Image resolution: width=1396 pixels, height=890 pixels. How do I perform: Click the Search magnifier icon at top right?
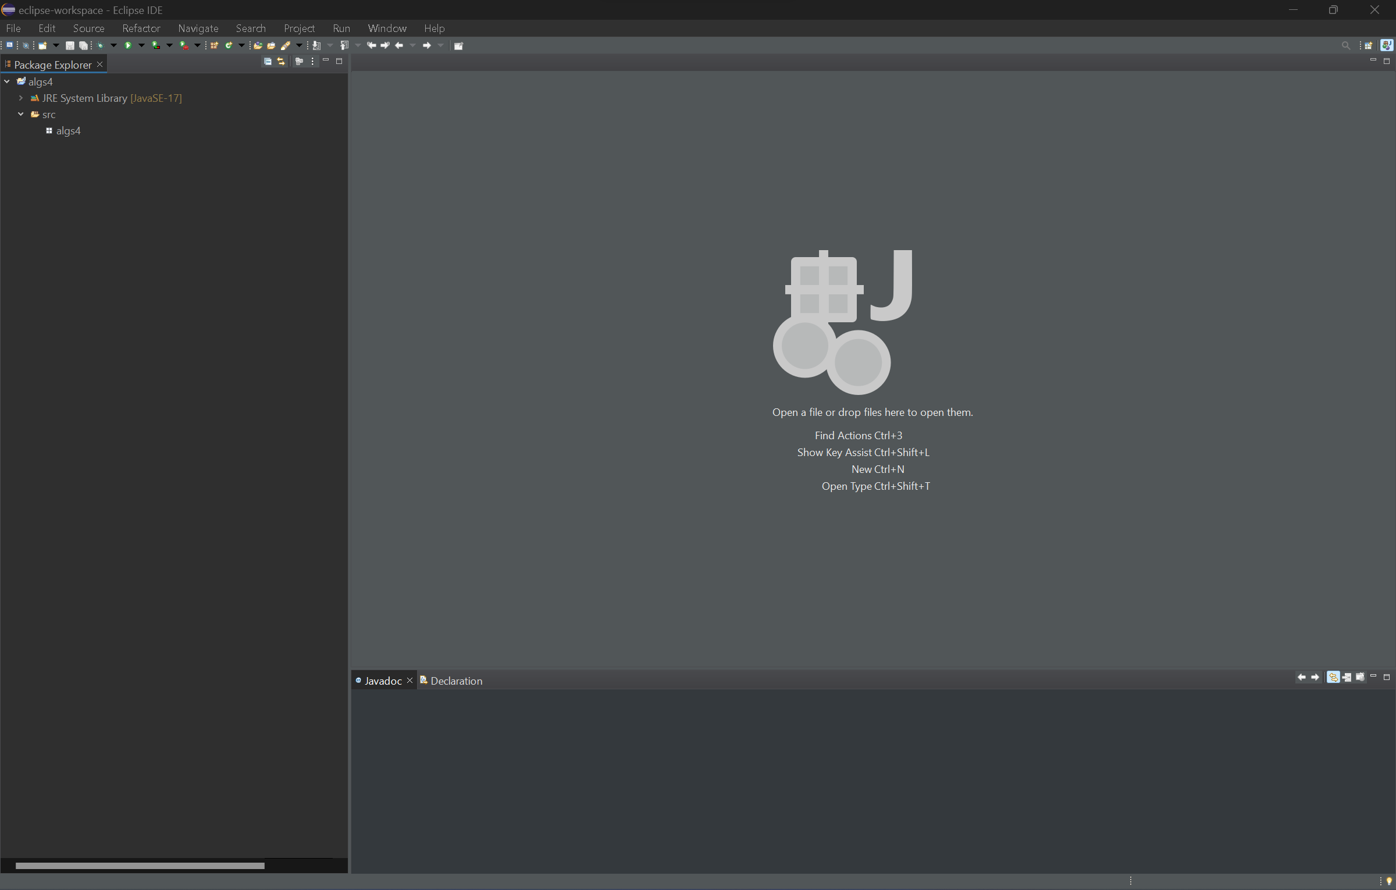tap(1345, 45)
